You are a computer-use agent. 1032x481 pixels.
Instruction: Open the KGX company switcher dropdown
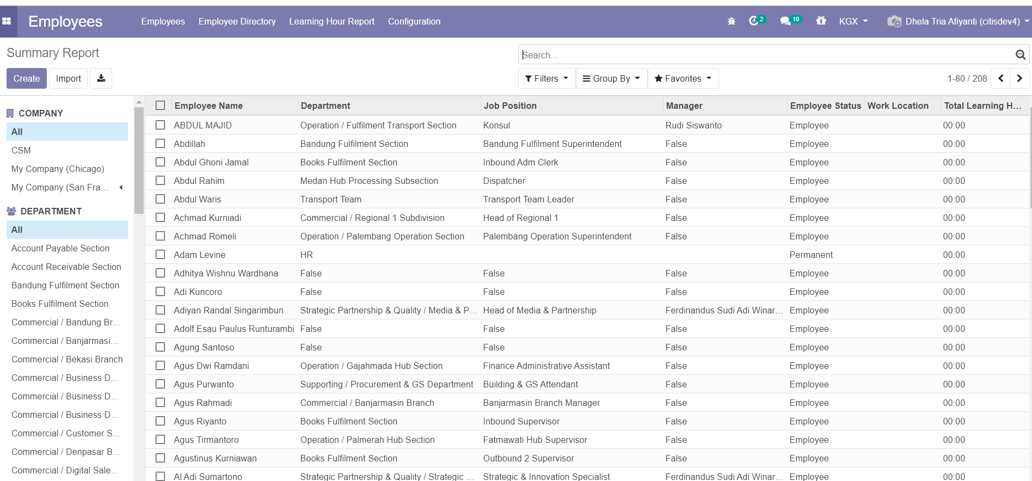853,21
